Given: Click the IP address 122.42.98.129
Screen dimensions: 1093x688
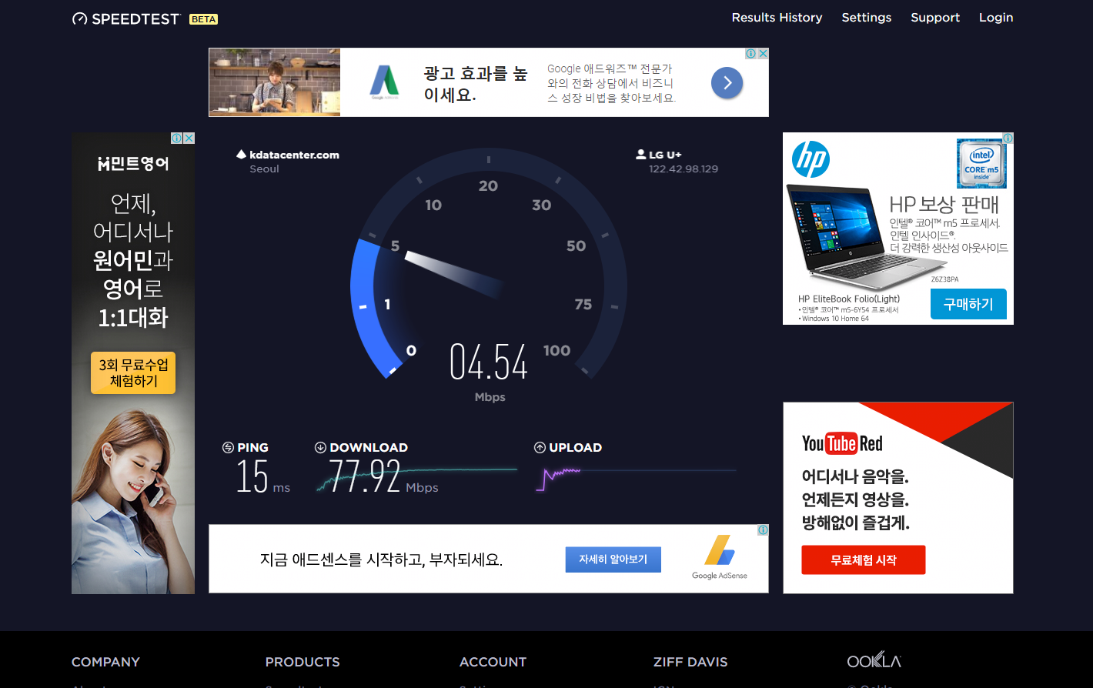Looking at the screenshot, I should [684, 169].
